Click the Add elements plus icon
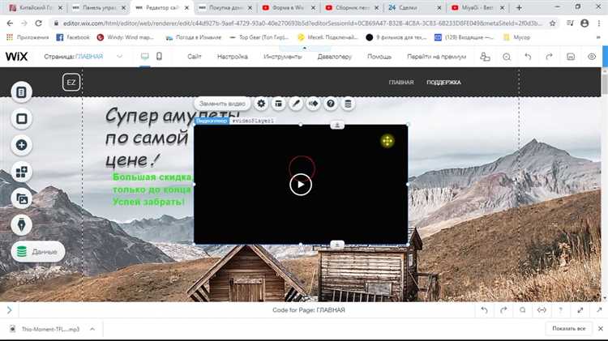This screenshot has height=341, width=608. coord(21,145)
